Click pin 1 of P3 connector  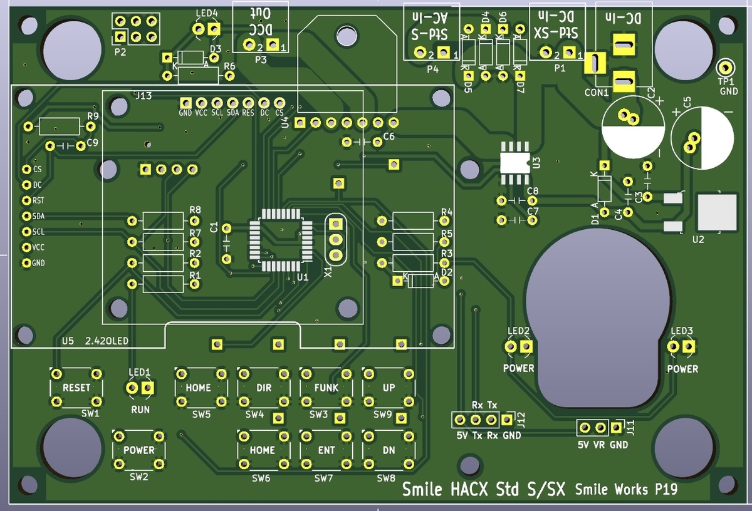(273, 45)
